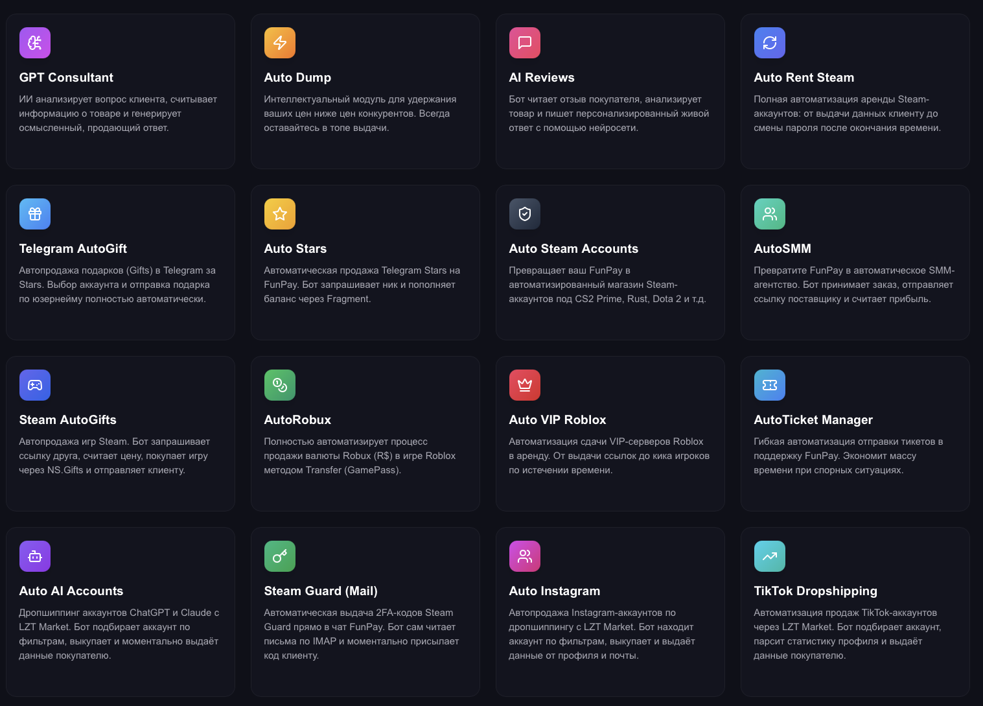Click the description starting 'Превратите FunPay в автоматическое'

point(854,285)
